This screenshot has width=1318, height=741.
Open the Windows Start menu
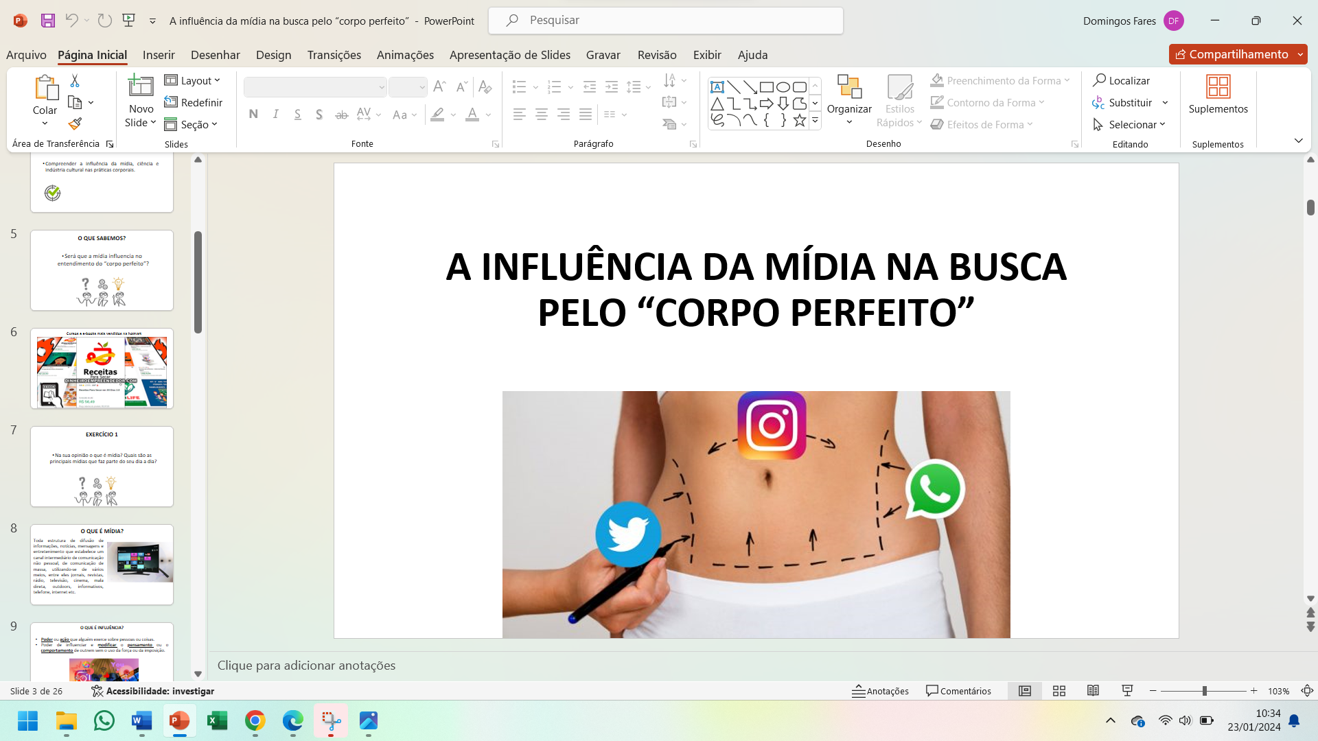pyautogui.click(x=28, y=720)
